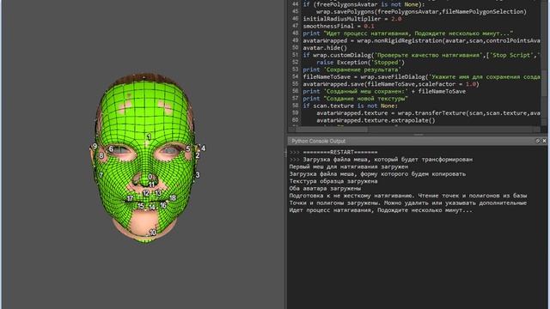Select control point 16 on the lower lip
Viewport: 550px width, 309px height.
(x=163, y=205)
